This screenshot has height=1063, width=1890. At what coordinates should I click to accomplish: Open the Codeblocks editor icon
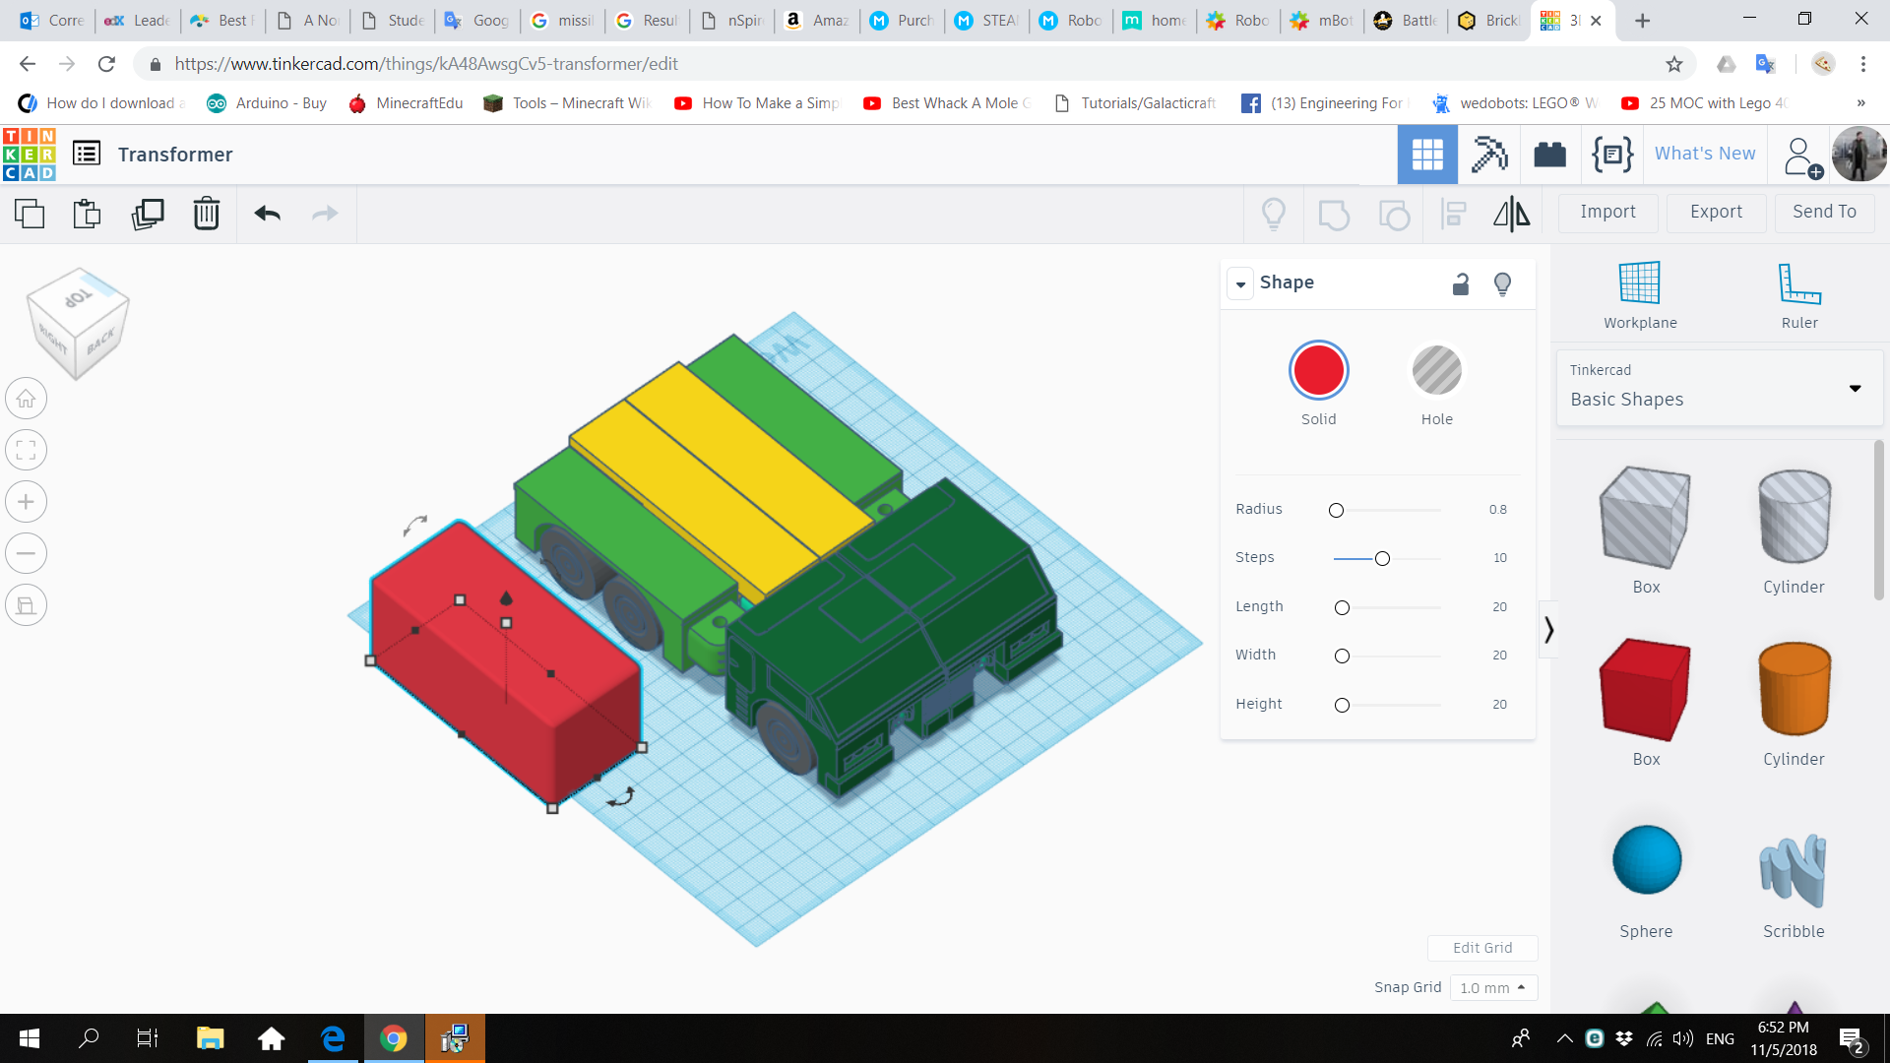coord(1611,154)
